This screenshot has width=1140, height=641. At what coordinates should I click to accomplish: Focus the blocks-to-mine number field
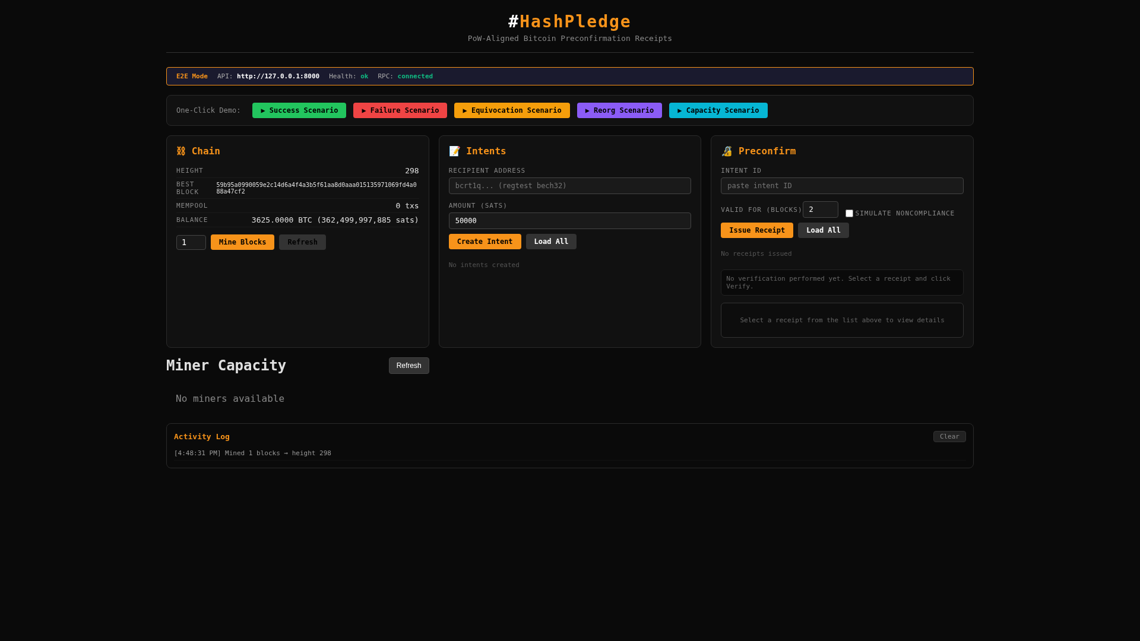tap(191, 242)
